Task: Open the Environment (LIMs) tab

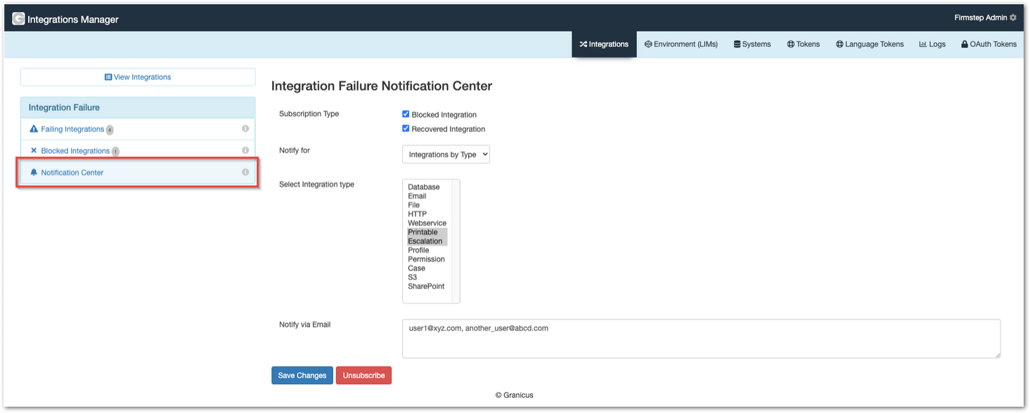Action: click(681, 44)
